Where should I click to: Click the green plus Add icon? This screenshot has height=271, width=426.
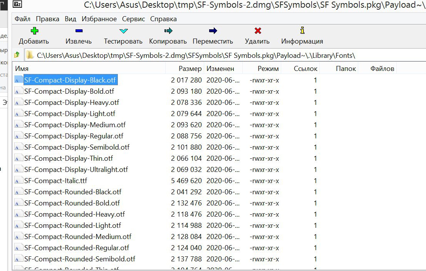[x=35, y=31]
